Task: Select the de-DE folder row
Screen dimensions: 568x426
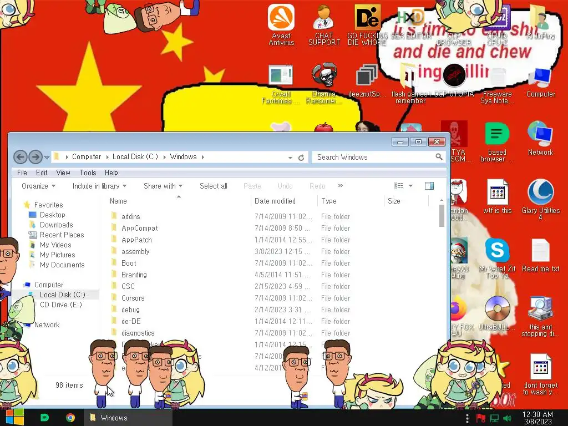Action: pos(232,321)
